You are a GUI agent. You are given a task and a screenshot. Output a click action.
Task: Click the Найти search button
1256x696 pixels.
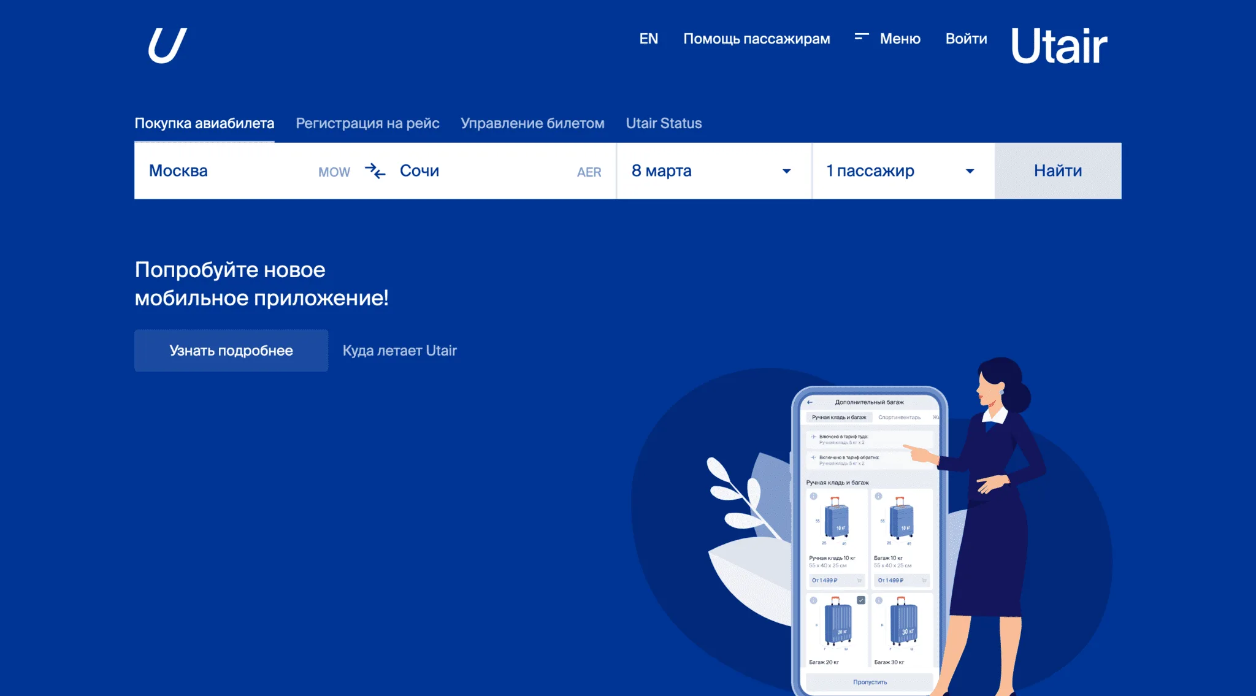(x=1058, y=171)
